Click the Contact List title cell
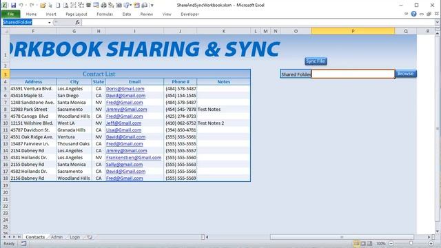Screen dimensions: 441x248 tap(130, 74)
